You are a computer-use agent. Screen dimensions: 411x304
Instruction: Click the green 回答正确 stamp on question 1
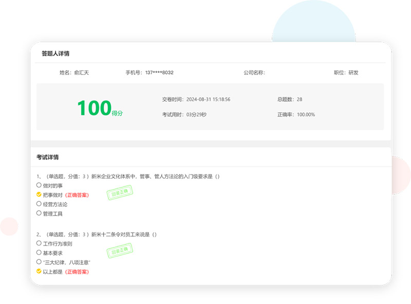pyautogui.click(x=120, y=194)
